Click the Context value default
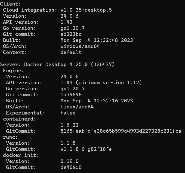Viewport: 185px width, 173px height. coord(71,52)
